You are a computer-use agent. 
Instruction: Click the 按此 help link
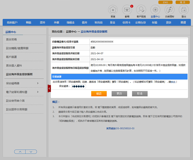[x=173, y=82]
